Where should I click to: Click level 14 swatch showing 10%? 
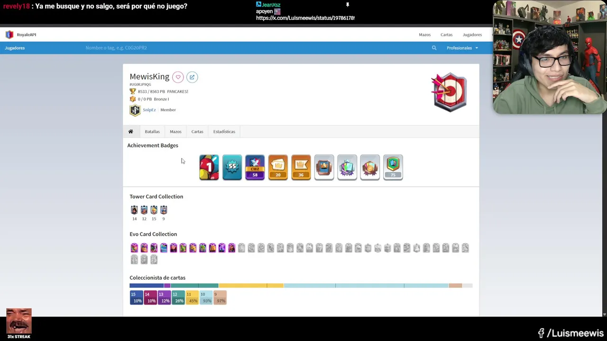tap(150, 297)
